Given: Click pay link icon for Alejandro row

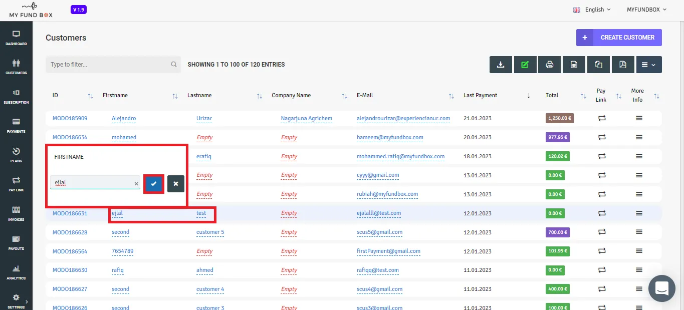Looking at the screenshot, I should coord(602,118).
